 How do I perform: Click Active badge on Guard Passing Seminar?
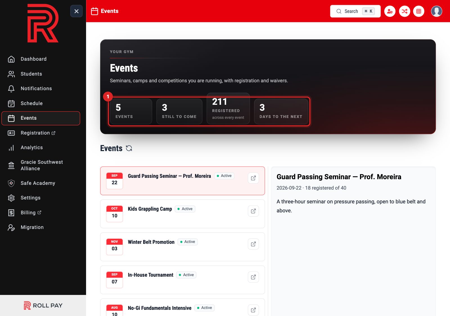click(224, 176)
